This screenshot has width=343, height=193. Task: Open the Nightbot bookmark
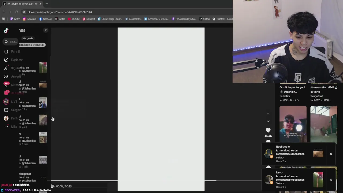[x=223, y=19]
